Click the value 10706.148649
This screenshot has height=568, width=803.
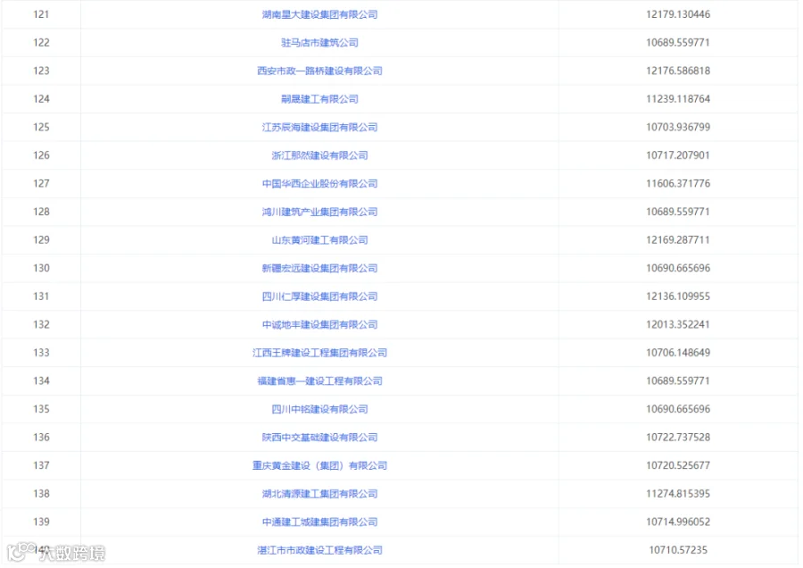click(x=678, y=353)
